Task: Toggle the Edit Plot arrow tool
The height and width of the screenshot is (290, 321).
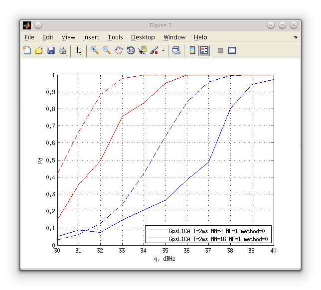Action: click(x=79, y=50)
